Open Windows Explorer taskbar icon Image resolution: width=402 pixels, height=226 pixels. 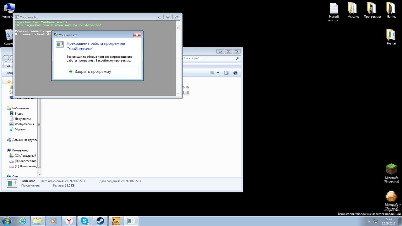pos(37,221)
